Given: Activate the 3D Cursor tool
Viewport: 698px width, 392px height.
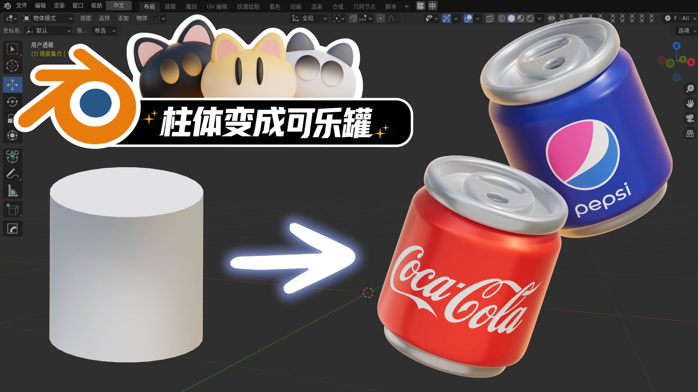Looking at the screenshot, I should click(12, 66).
